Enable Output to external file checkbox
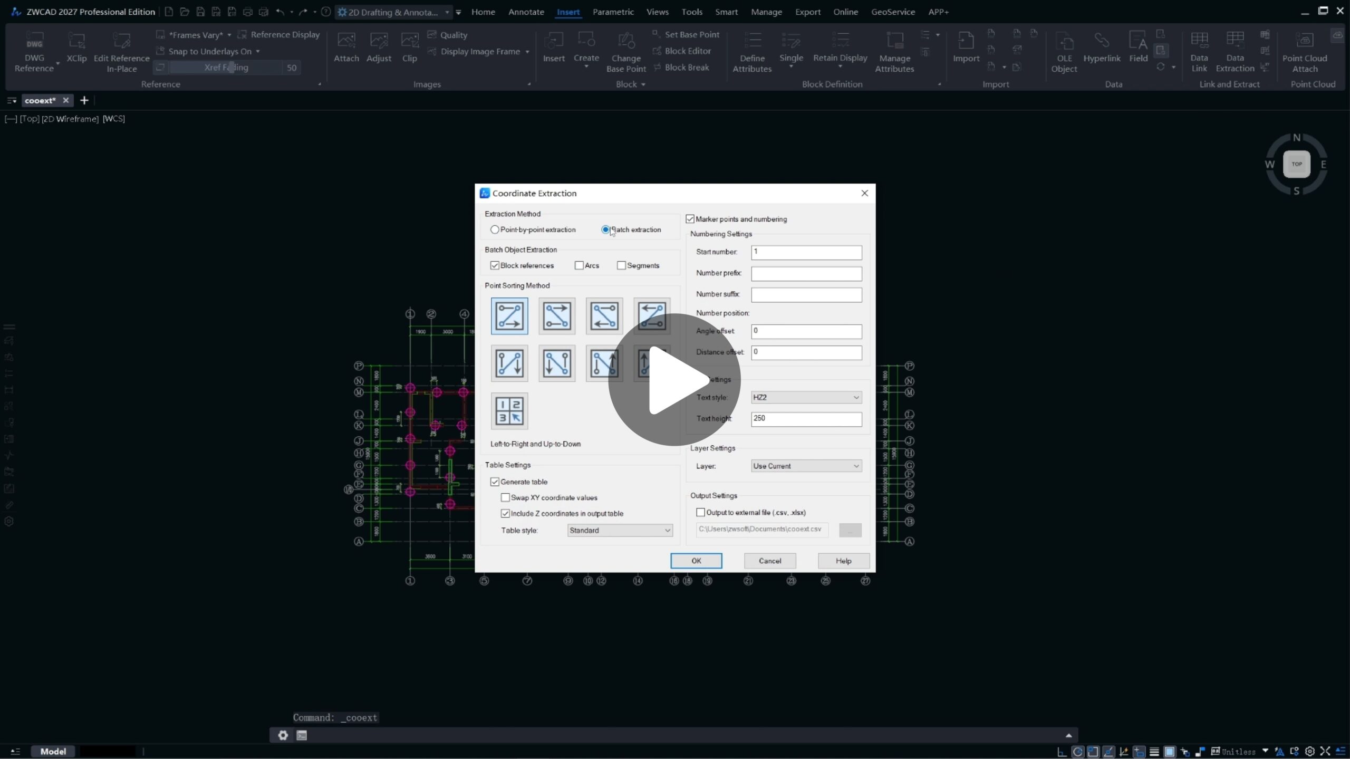The image size is (1350, 759). tap(700, 513)
